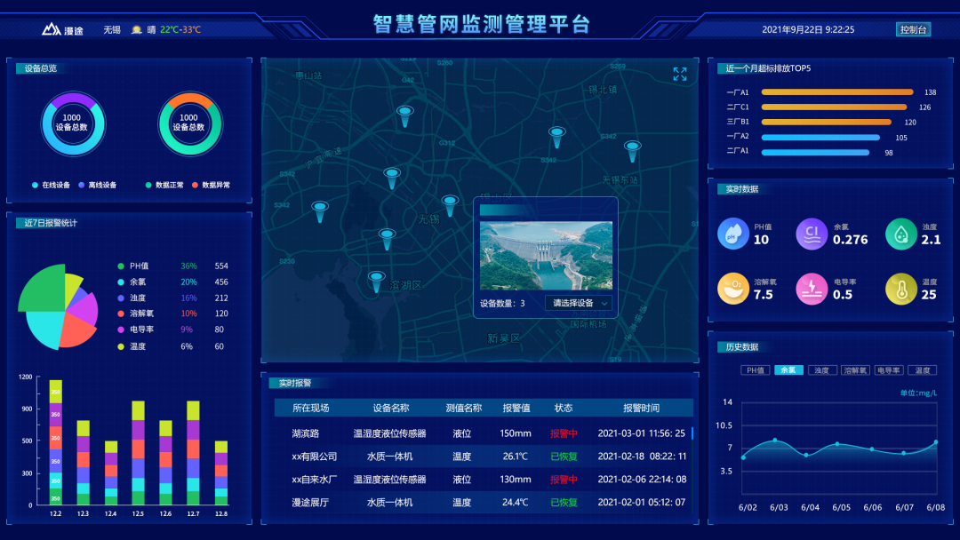960x540 pixels.
Task: Switch to the 温度 history tab
Action: click(923, 369)
